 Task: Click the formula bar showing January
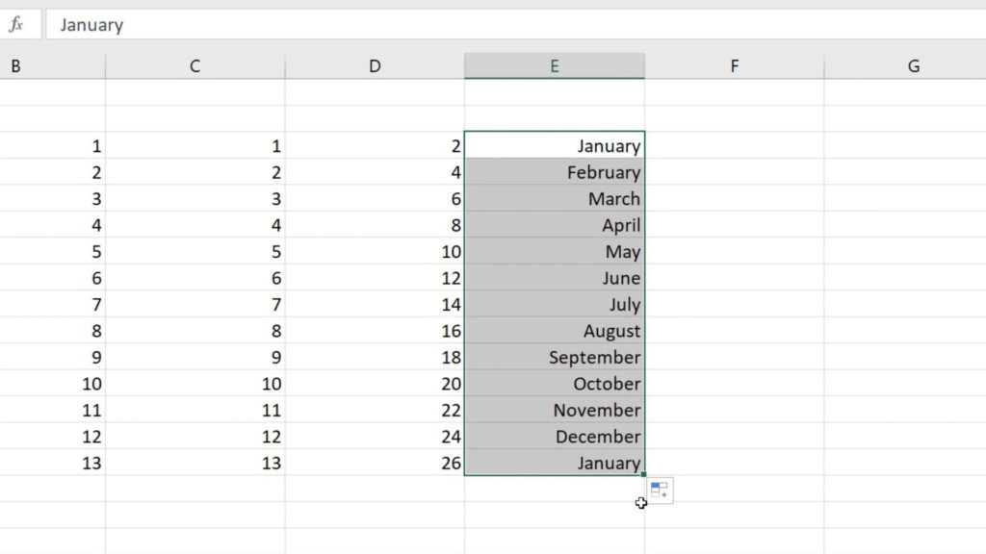pyautogui.click(x=516, y=24)
